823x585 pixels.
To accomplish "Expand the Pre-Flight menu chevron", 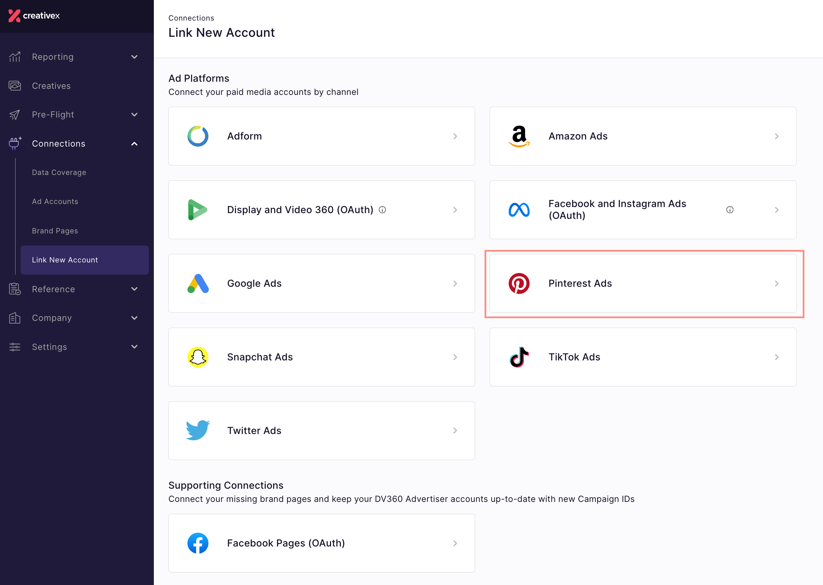I will click(x=134, y=115).
